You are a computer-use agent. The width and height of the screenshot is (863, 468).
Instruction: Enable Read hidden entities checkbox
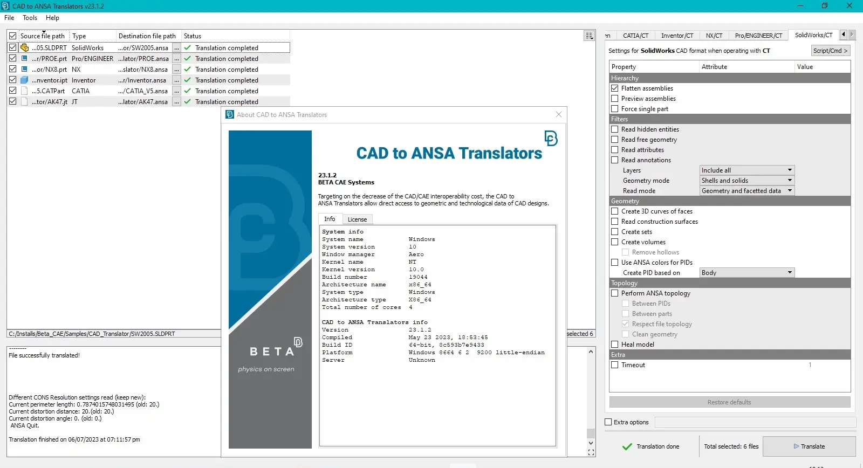(x=614, y=129)
